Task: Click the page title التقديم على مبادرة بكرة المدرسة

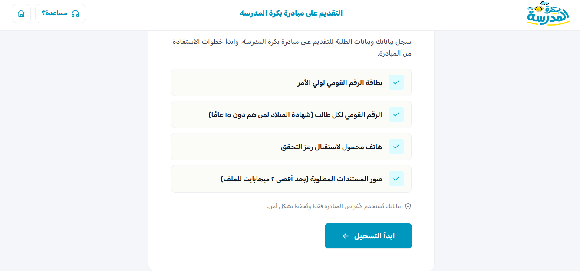Action: point(291,13)
